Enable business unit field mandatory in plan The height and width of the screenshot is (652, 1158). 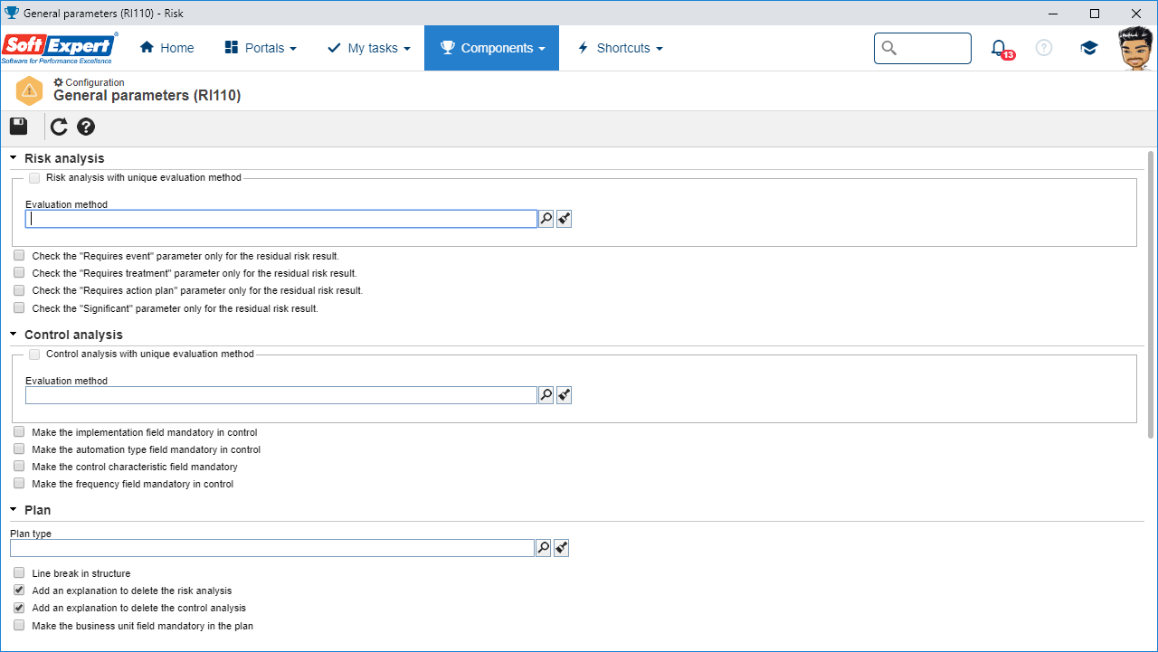click(x=19, y=626)
